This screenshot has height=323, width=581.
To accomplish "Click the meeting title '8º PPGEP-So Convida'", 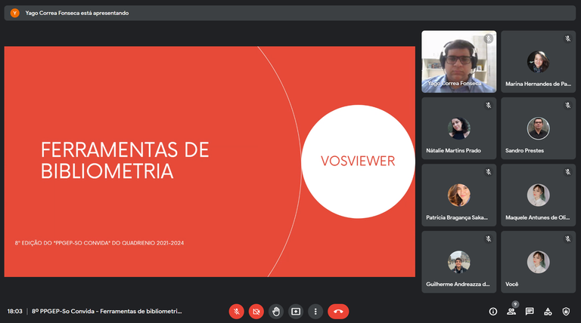I will pyautogui.click(x=107, y=311).
